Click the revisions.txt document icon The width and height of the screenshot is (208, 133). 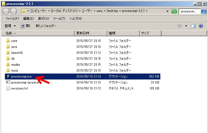(8, 88)
